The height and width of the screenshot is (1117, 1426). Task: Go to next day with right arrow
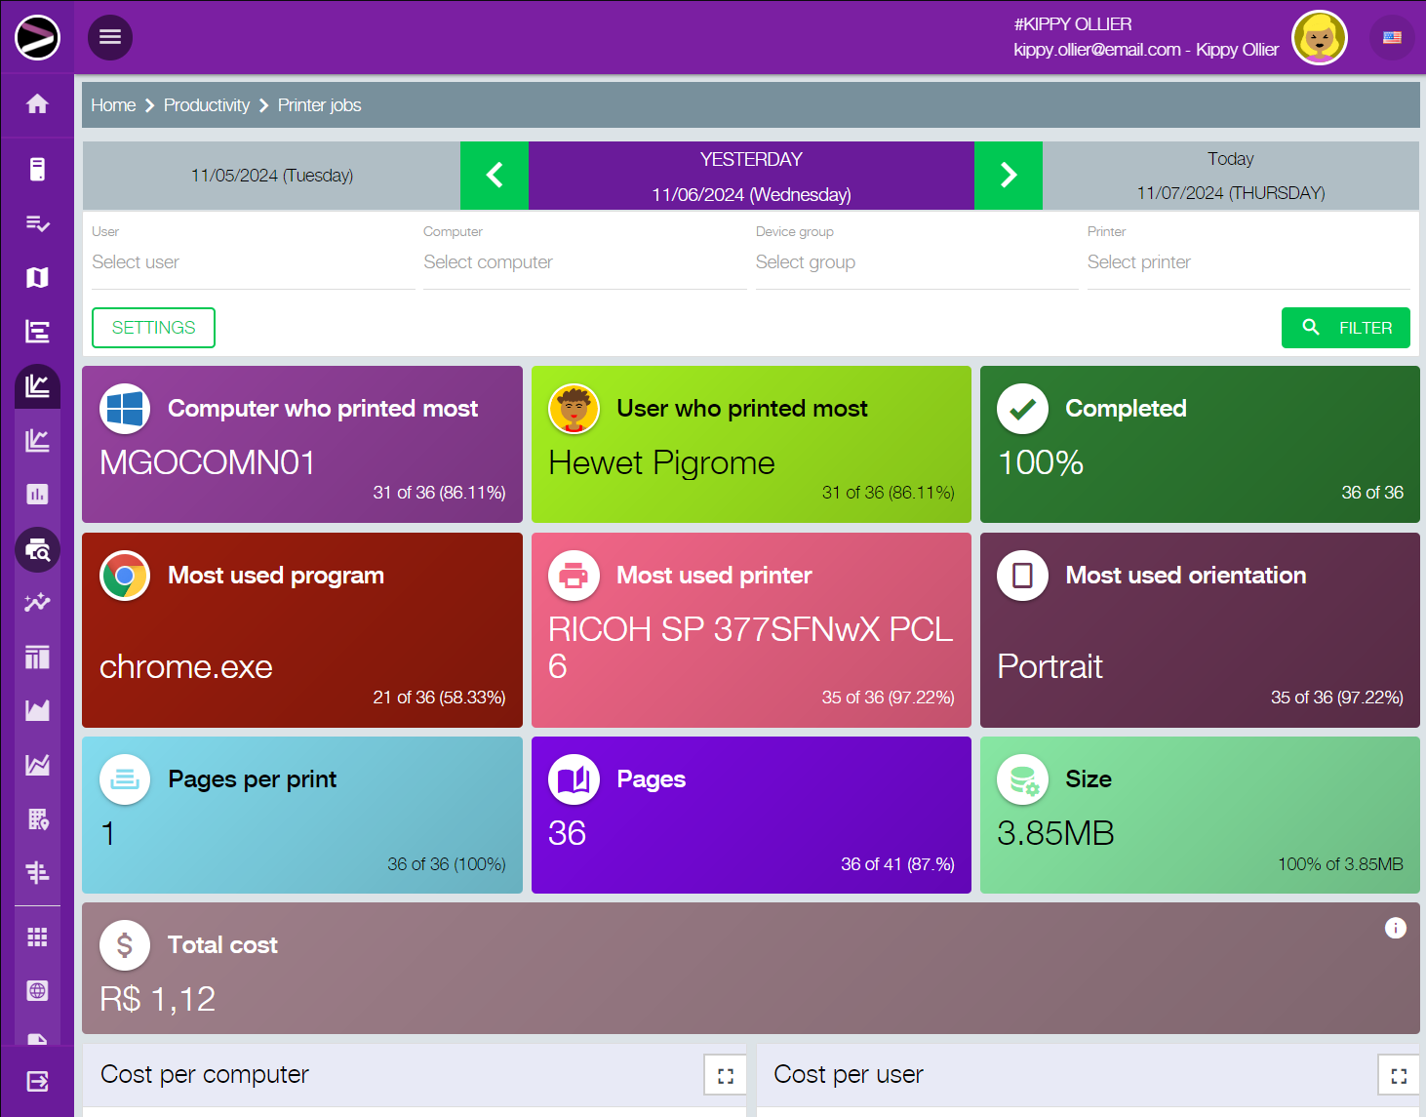(x=1009, y=176)
